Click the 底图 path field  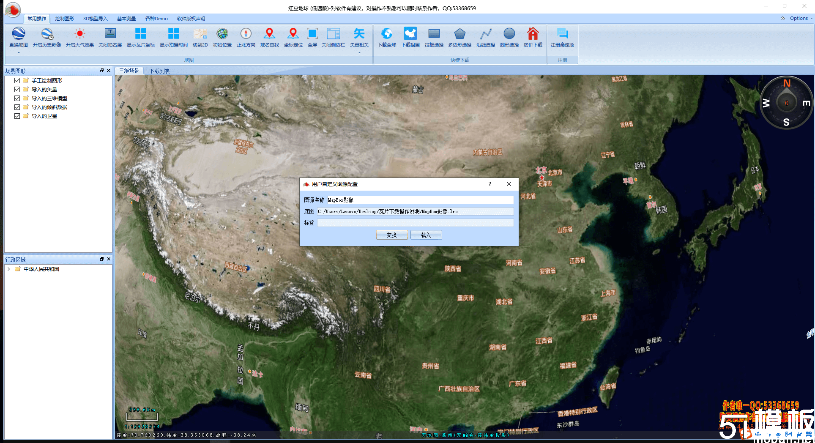click(415, 211)
